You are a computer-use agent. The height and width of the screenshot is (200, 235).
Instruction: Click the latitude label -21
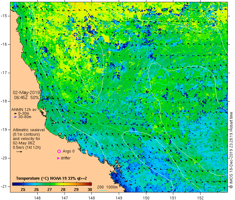tap(3, 187)
